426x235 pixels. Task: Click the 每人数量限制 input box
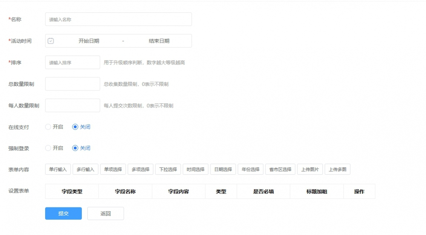[72, 105]
